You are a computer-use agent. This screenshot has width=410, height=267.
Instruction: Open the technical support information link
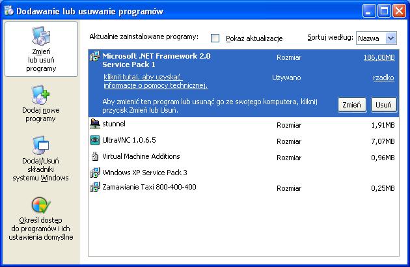point(156,81)
